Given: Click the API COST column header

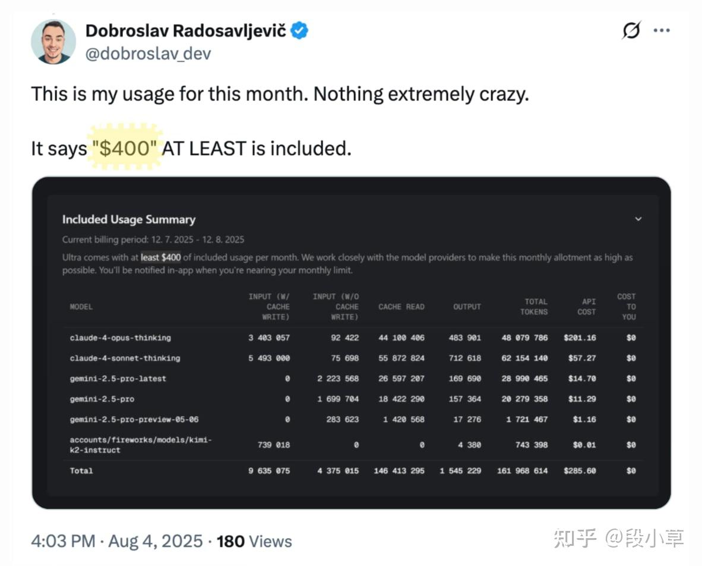Looking at the screenshot, I should pos(586,307).
